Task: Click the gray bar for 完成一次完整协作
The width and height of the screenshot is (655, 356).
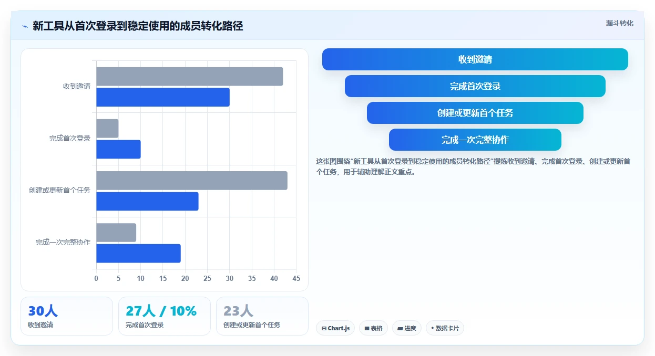Action: point(116,233)
